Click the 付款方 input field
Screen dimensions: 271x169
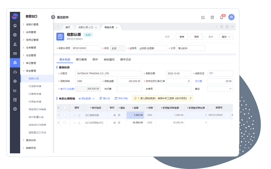click(108, 74)
